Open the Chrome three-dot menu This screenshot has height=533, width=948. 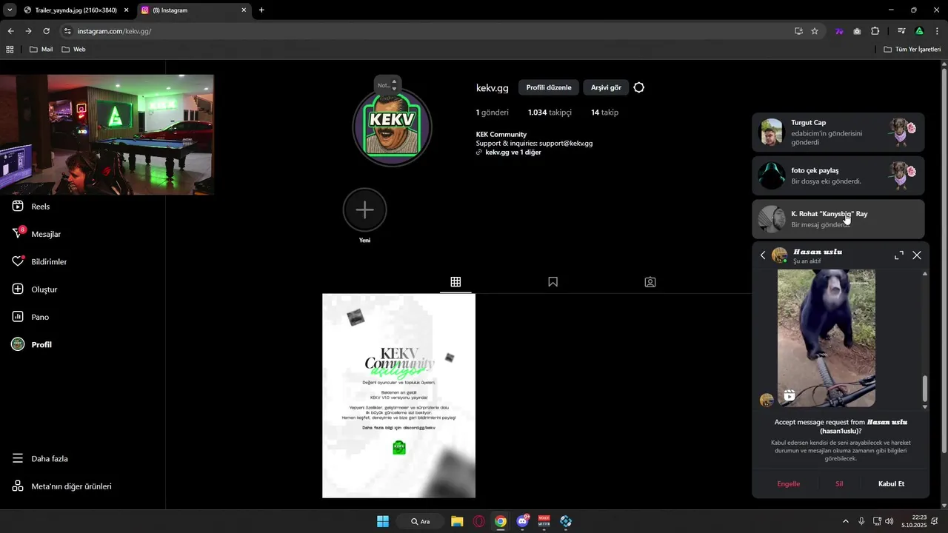(x=938, y=31)
